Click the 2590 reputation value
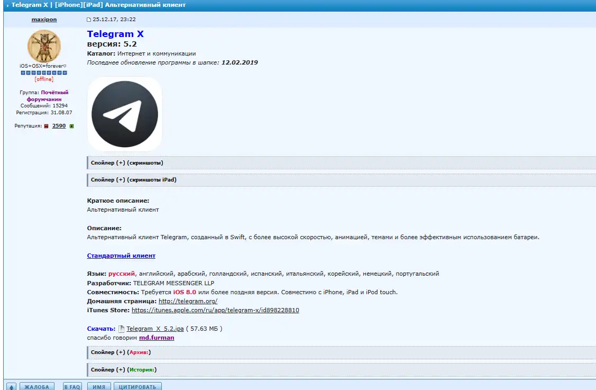Image resolution: width=596 pixels, height=390 pixels. (x=59, y=126)
